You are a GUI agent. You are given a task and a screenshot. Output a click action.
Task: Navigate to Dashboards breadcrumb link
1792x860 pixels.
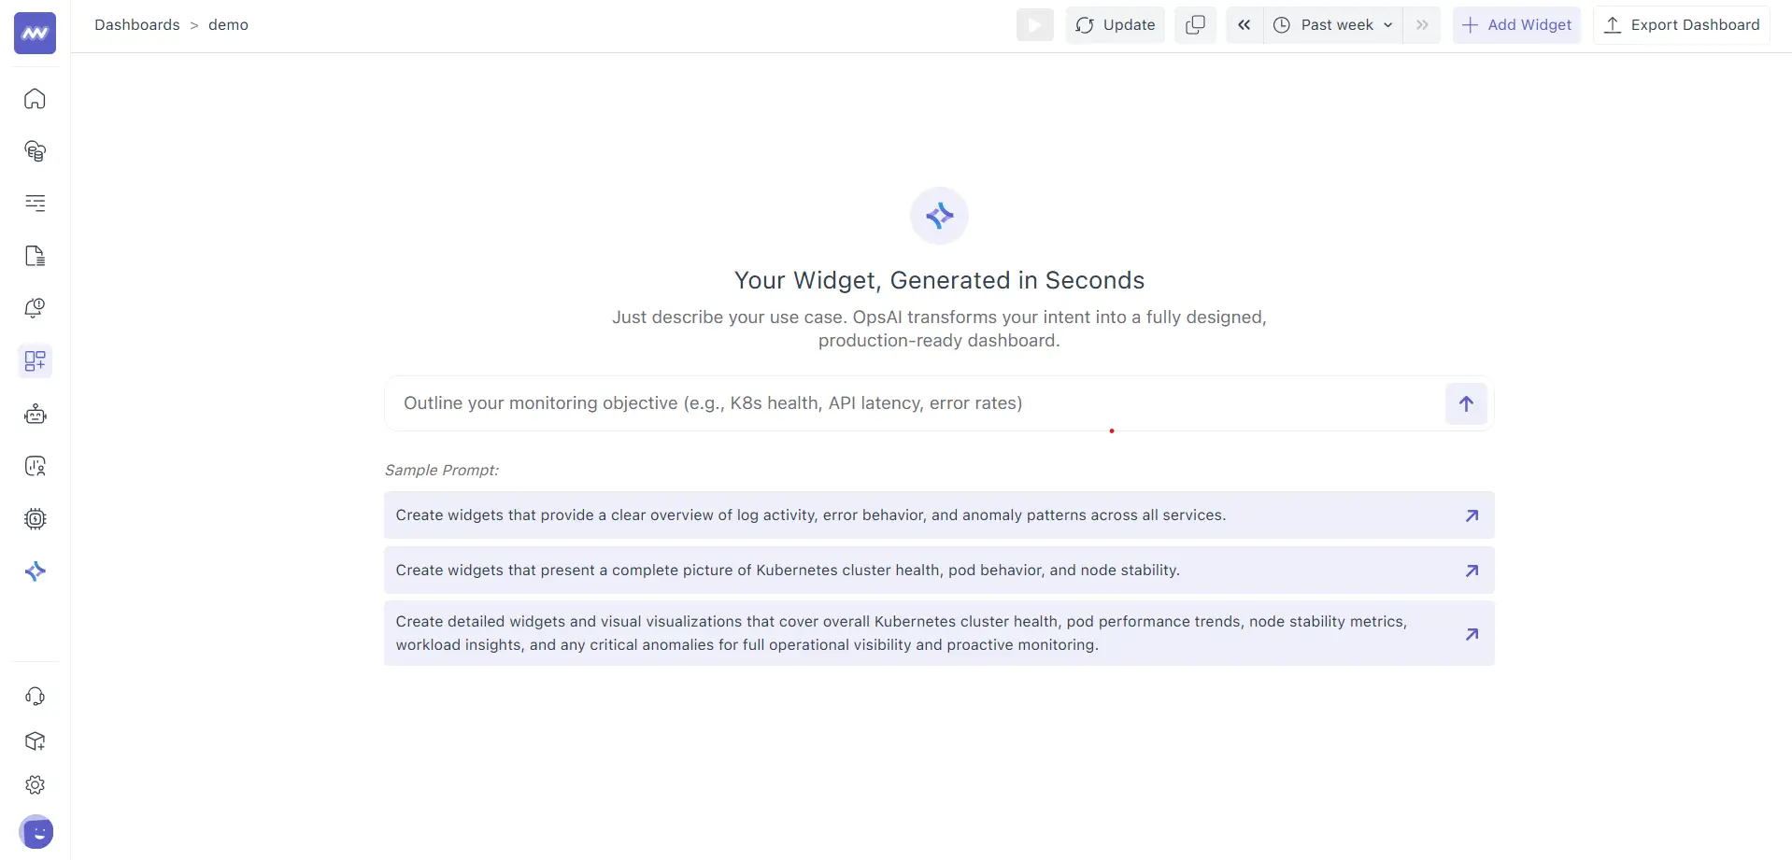click(136, 25)
